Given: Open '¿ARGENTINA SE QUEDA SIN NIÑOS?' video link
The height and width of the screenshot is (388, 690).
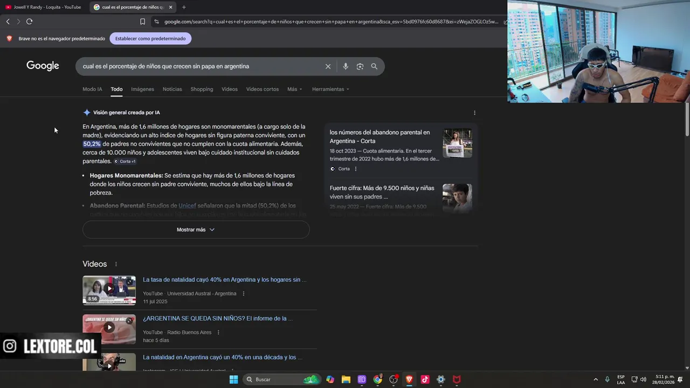Looking at the screenshot, I should [x=218, y=318].
